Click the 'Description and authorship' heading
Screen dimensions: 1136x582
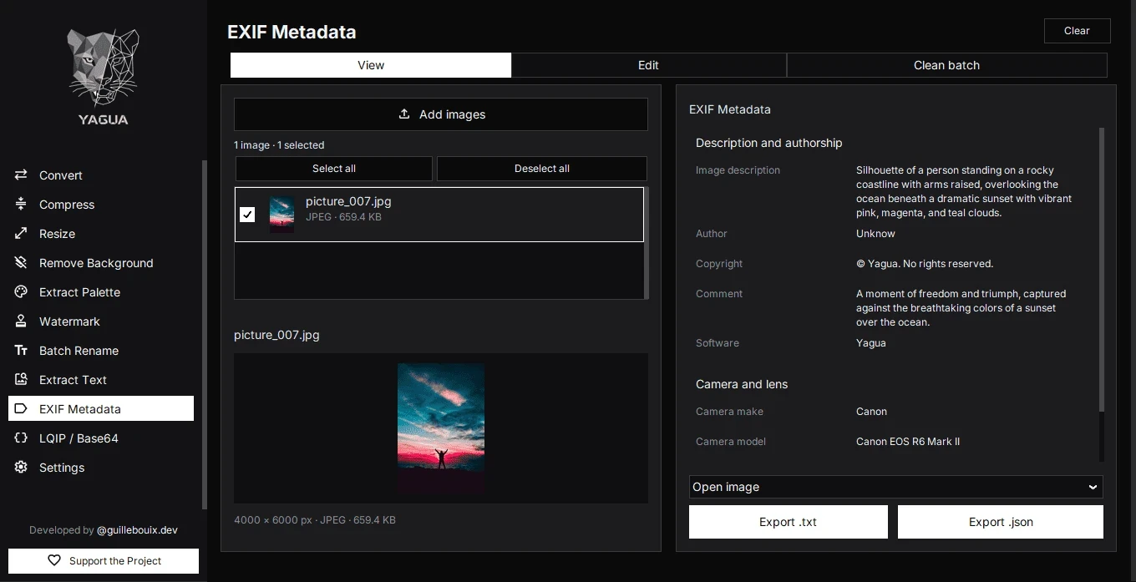769,143
